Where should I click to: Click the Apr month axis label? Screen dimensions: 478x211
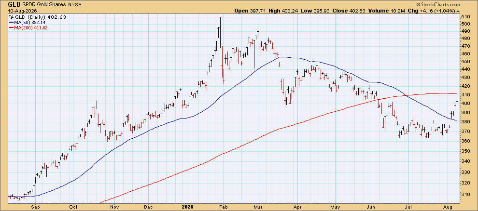(296, 206)
